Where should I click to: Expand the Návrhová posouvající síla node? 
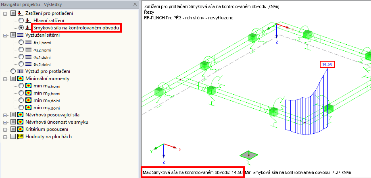tap(5, 115)
